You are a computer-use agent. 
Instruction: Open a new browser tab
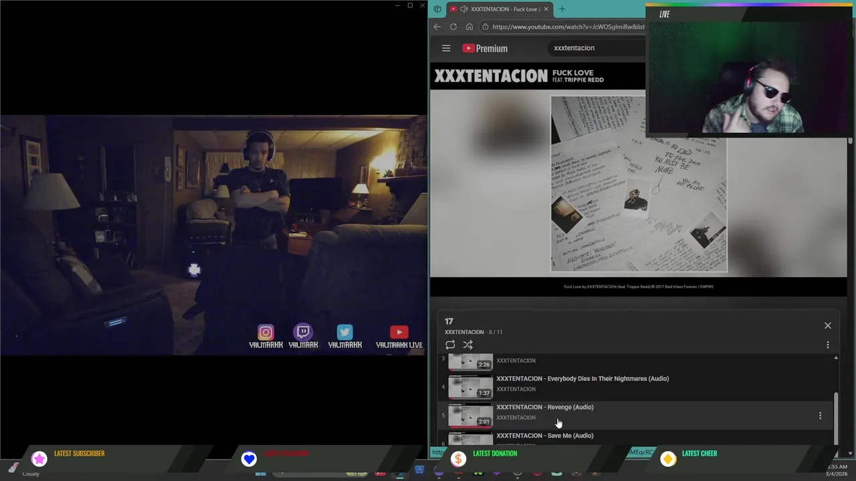click(562, 9)
